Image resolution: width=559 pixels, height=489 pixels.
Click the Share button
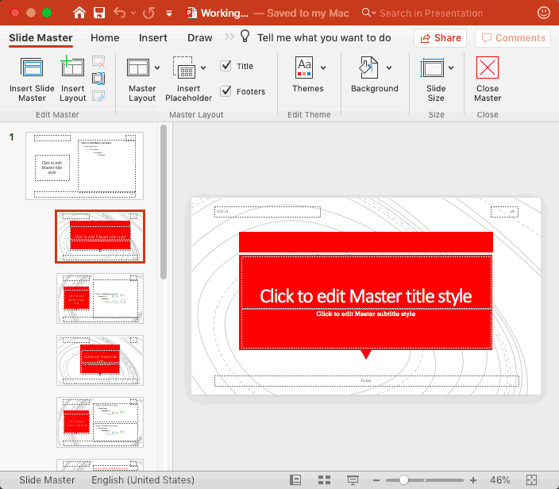tap(440, 37)
